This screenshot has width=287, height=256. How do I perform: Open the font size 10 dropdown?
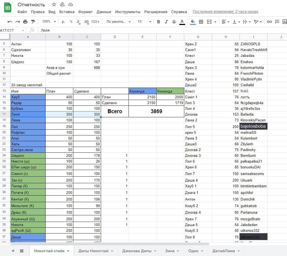144,22
